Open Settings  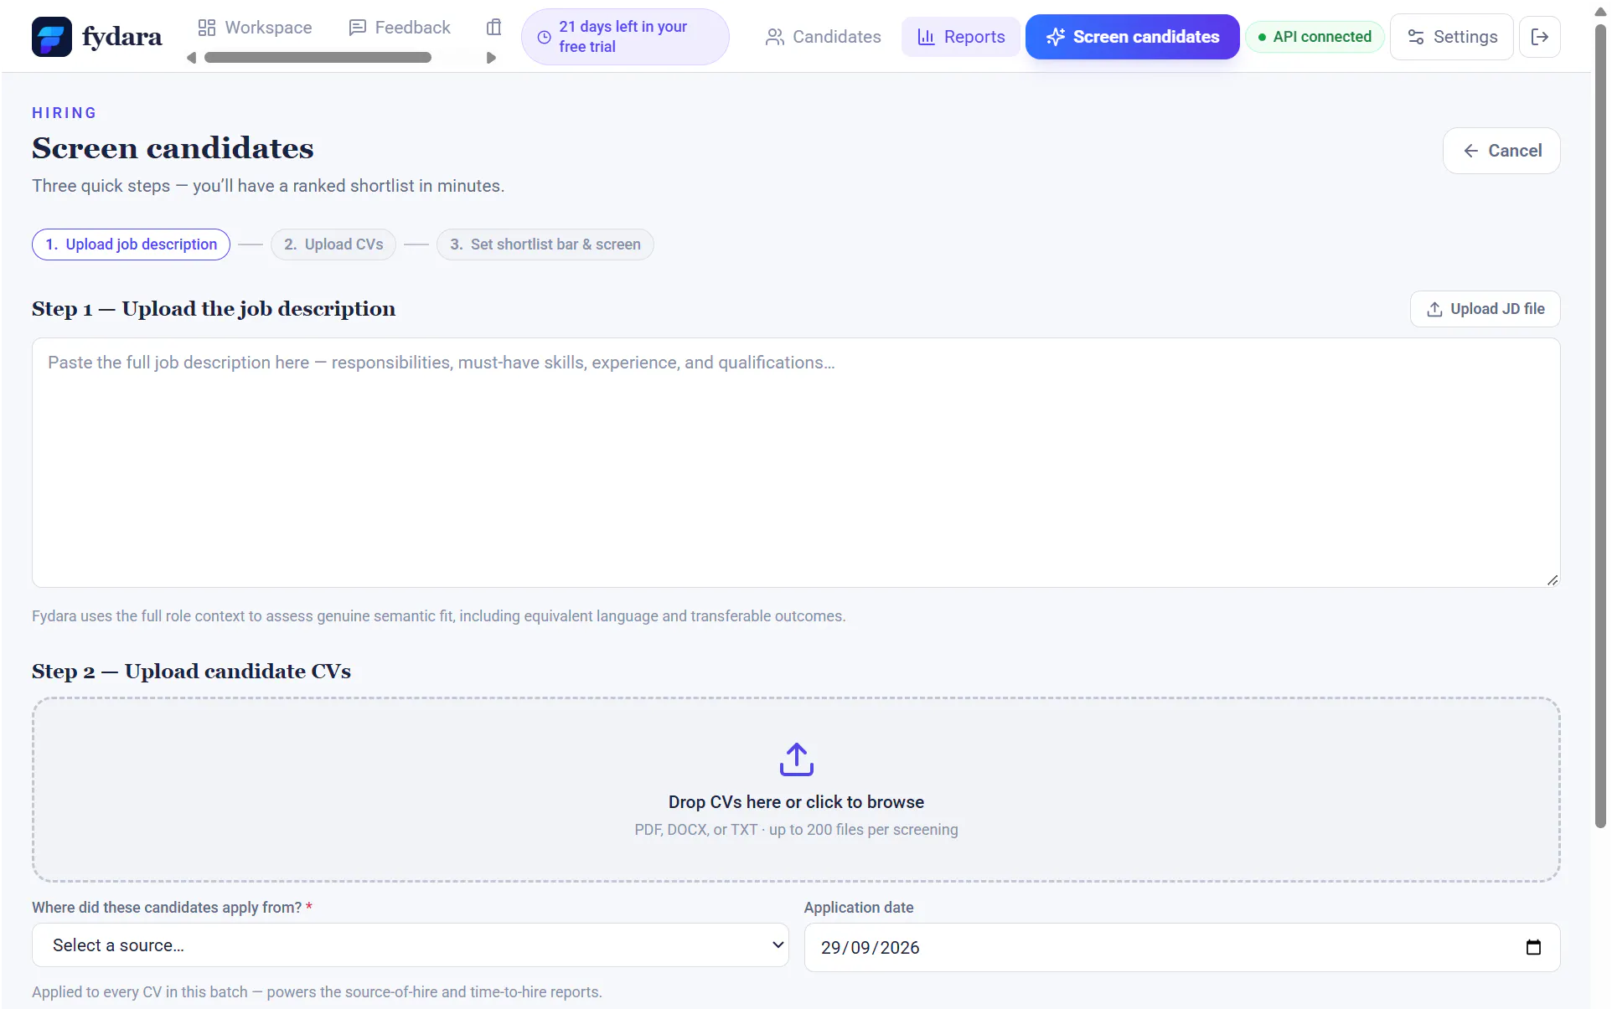coord(1452,37)
